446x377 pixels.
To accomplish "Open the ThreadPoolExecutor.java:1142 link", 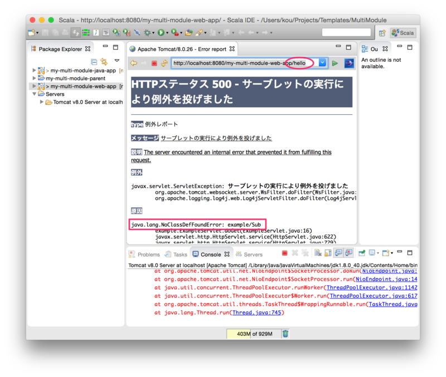I will [372, 287].
